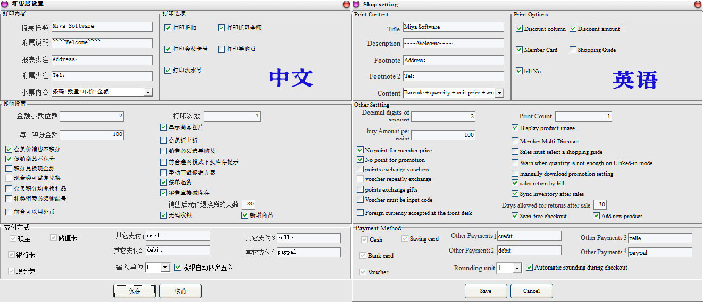
Task: Toggle Scan-free checkout checkbox
Action: pos(515,216)
